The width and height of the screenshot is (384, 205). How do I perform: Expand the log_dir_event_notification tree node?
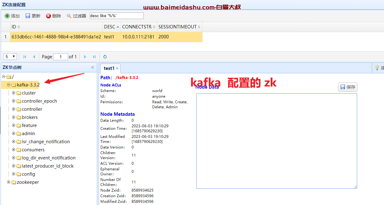coord(14,158)
